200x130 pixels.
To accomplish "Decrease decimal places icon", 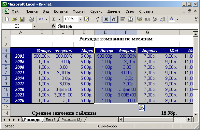I will pyautogui.click(x=163, y=19).
